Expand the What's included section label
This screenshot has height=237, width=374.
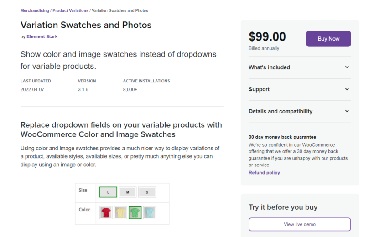pos(269,67)
